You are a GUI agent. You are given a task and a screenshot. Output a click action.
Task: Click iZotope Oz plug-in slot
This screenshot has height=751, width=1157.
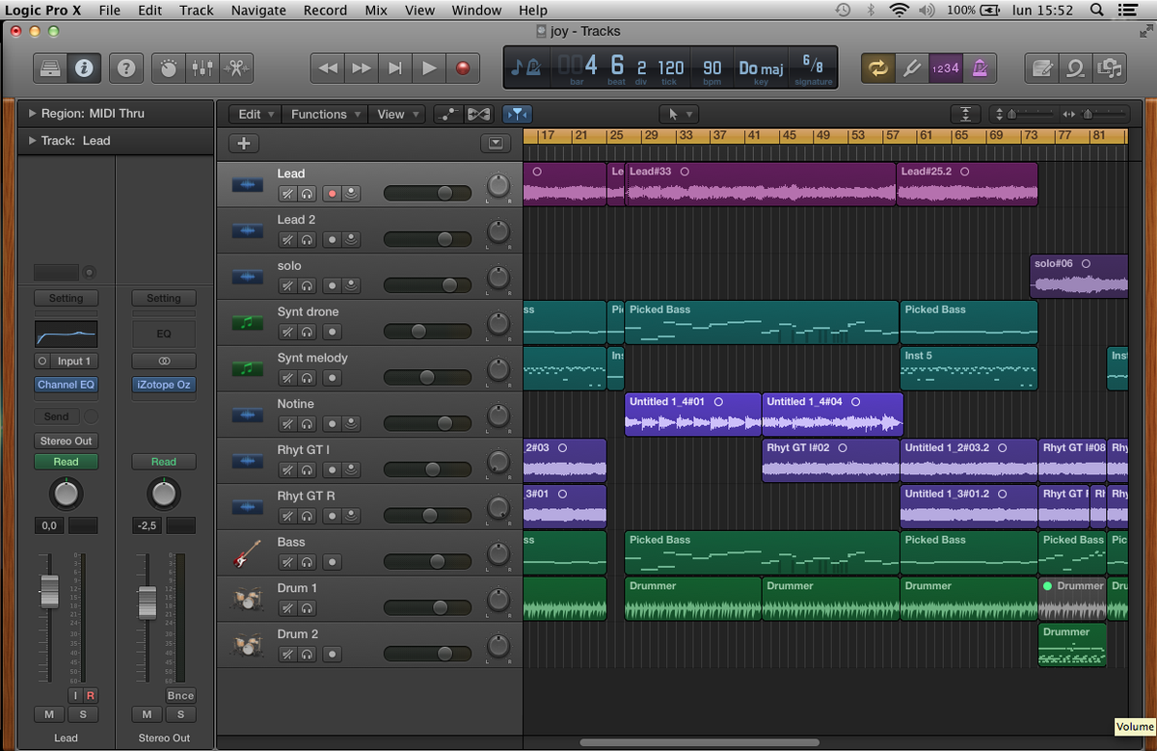[x=163, y=385]
